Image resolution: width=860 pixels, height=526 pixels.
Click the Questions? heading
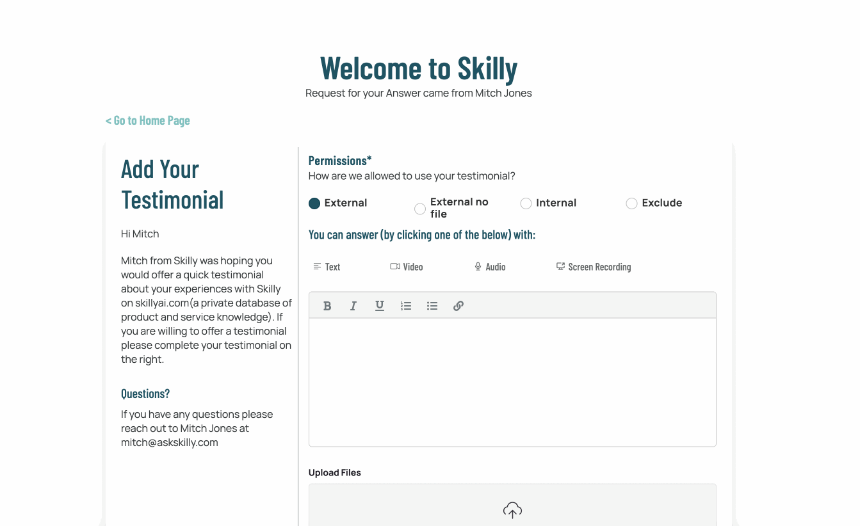click(145, 394)
